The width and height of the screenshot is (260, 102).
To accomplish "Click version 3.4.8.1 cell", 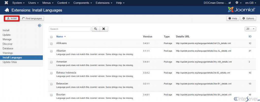I will point(146,95).
